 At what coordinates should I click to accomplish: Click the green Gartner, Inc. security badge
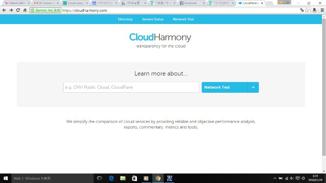46,10
